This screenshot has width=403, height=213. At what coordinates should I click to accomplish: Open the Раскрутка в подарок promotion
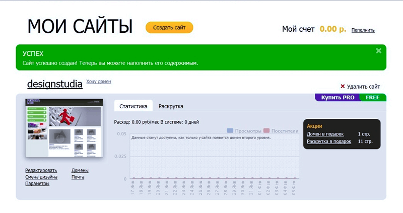328,141
